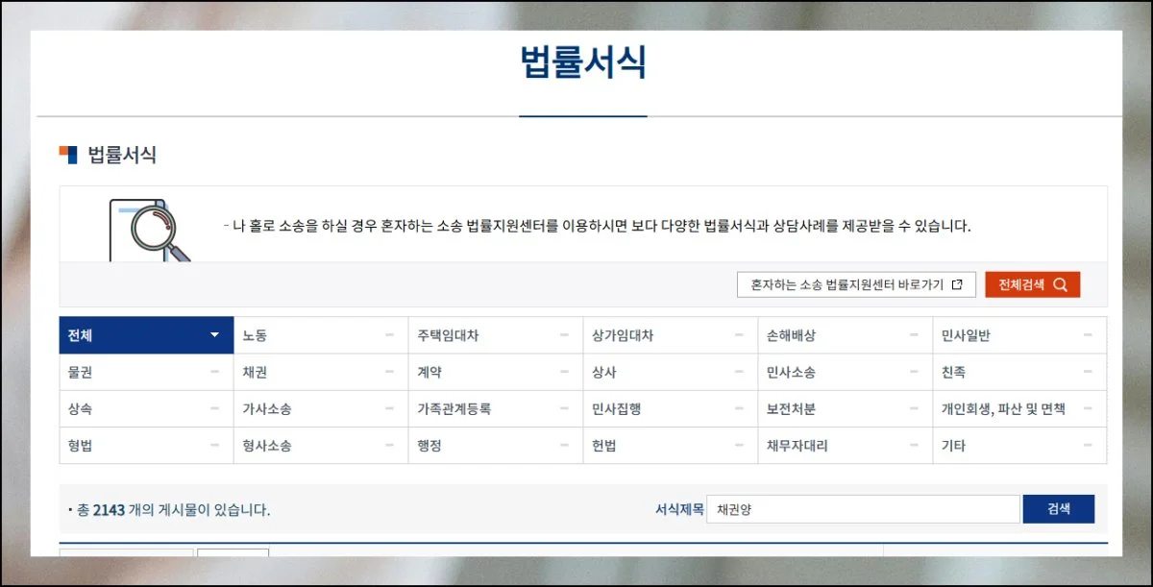Expand the 주택임대차 category
The width and height of the screenshot is (1153, 587).
(564, 335)
